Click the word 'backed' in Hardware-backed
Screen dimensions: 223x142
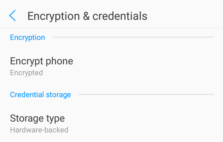[56, 130]
